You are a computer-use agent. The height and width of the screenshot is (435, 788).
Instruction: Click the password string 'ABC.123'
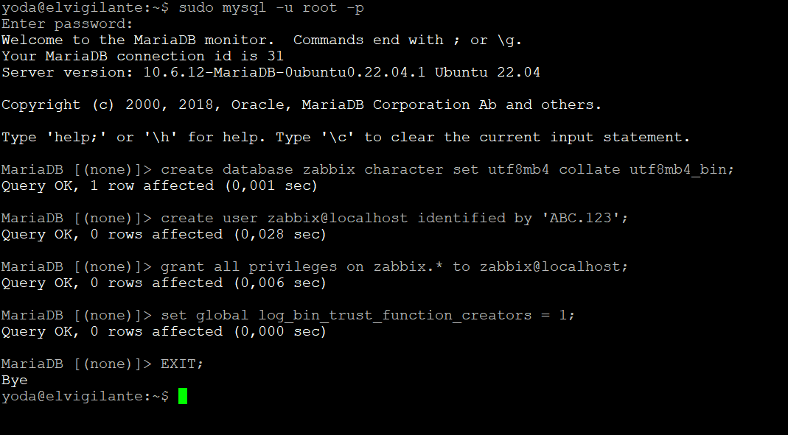580,218
